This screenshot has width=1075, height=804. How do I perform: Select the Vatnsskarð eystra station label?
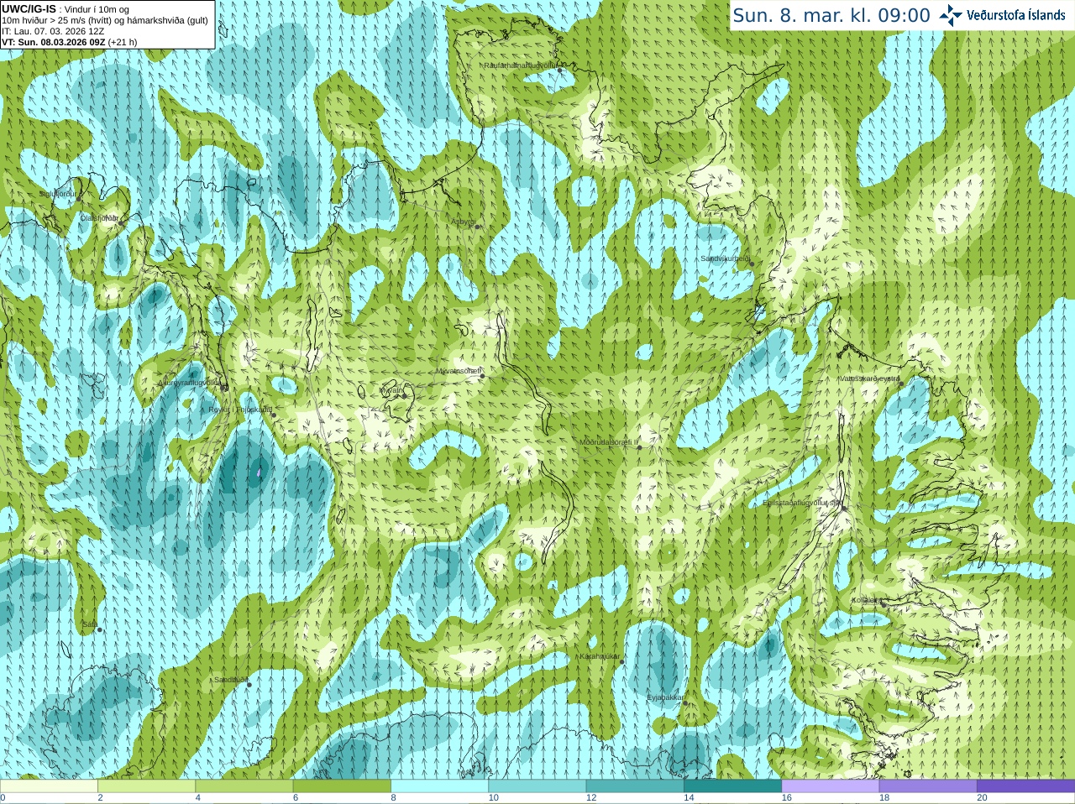tap(870, 379)
